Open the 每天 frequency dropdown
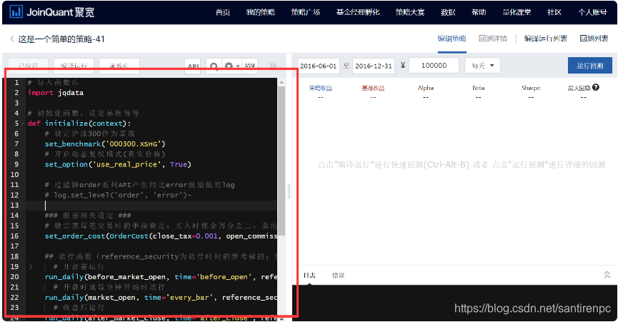Viewport: 618px width, 322px height. (x=482, y=66)
